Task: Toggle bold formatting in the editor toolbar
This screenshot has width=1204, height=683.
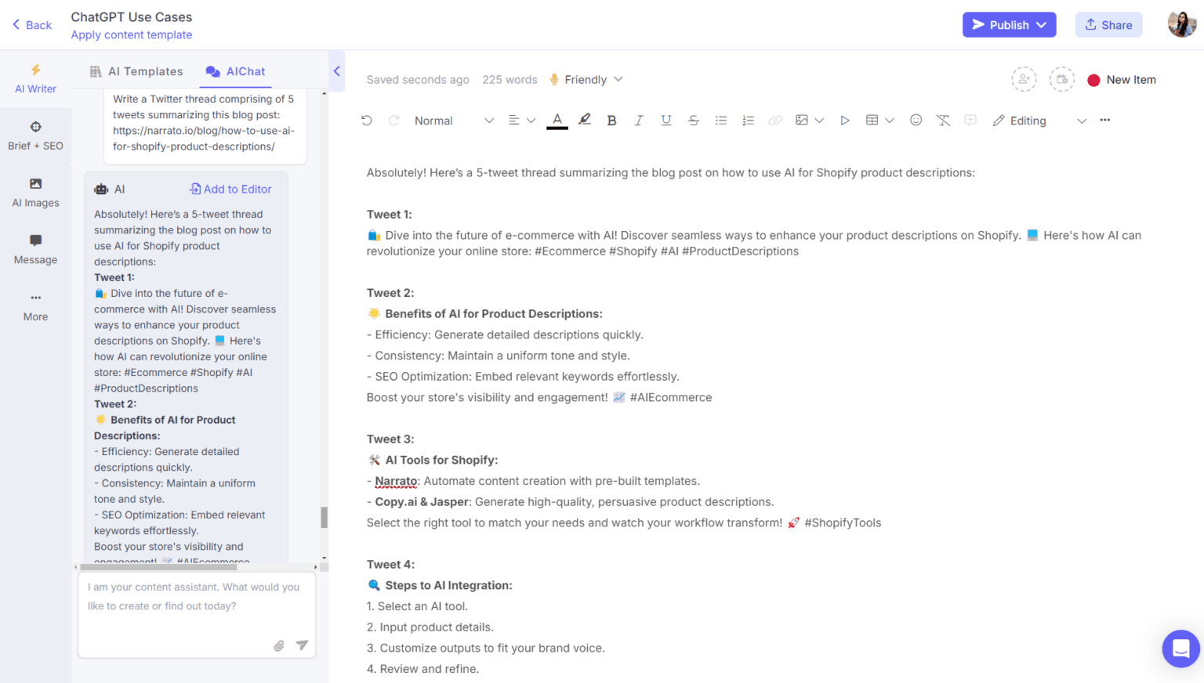Action: click(611, 120)
